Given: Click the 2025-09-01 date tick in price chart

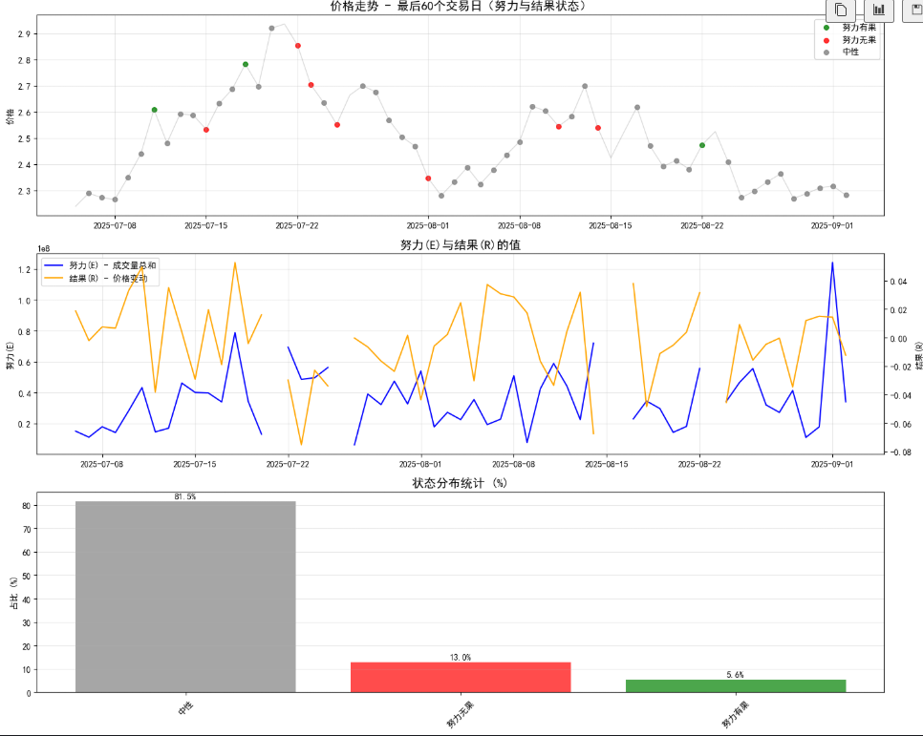Looking at the screenshot, I should click(832, 226).
